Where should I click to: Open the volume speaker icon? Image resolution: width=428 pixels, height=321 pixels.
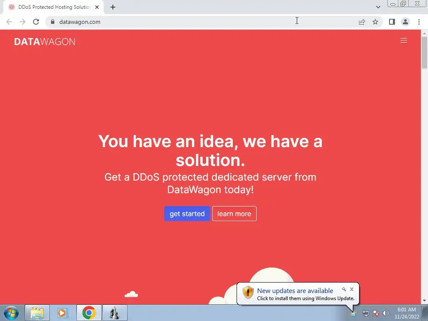386,313
